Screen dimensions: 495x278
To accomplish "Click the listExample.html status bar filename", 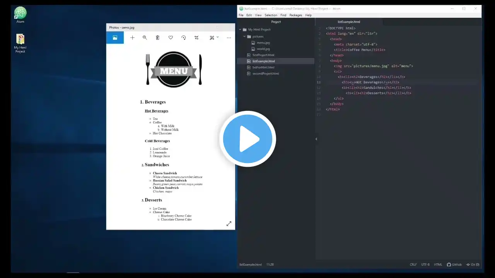I will click(251, 264).
